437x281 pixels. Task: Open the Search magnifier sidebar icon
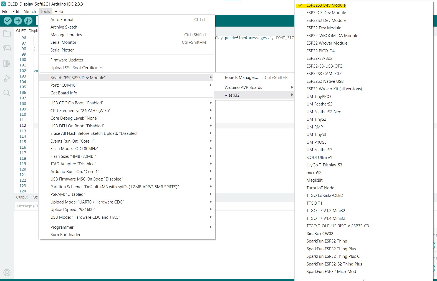point(7,93)
